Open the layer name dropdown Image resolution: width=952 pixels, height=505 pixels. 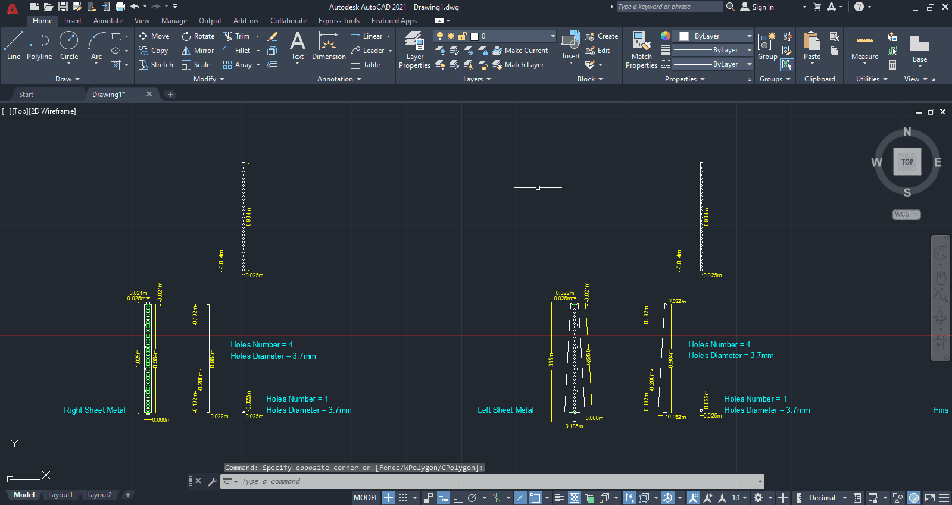[x=495, y=36]
